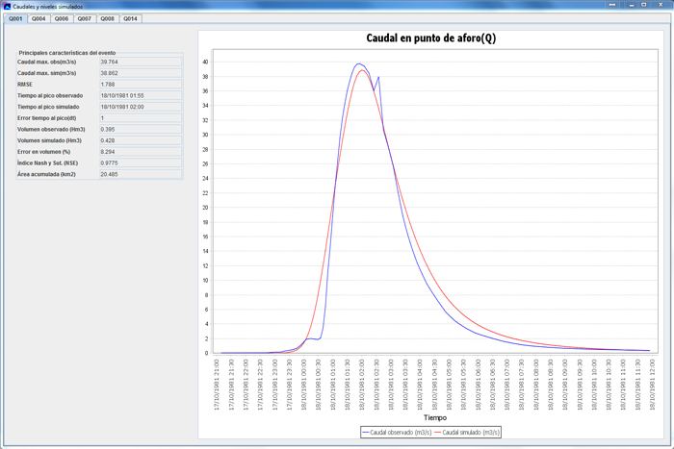Click the chart title Caudal en punto de aforo(Q)
The width and height of the screenshot is (674, 449).
(431, 38)
